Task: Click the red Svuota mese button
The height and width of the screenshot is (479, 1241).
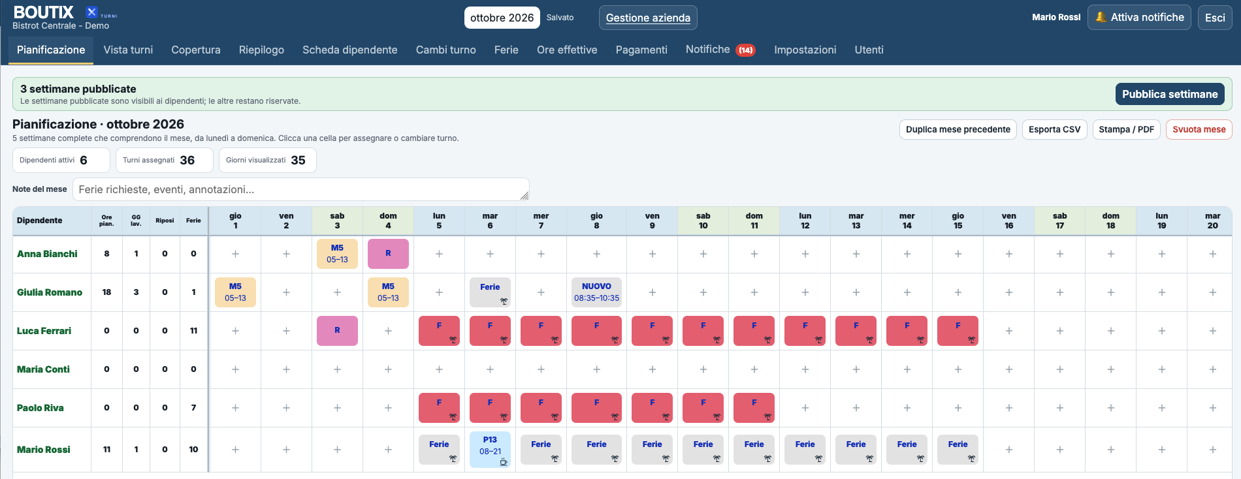Action: point(1199,129)
